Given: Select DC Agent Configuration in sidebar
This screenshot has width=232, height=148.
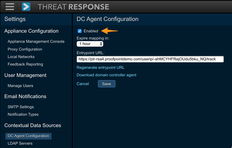Looking at the screenshot, I should click(28, 136).
